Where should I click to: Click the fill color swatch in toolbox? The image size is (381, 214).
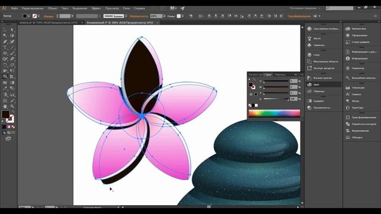pos(6,114)
